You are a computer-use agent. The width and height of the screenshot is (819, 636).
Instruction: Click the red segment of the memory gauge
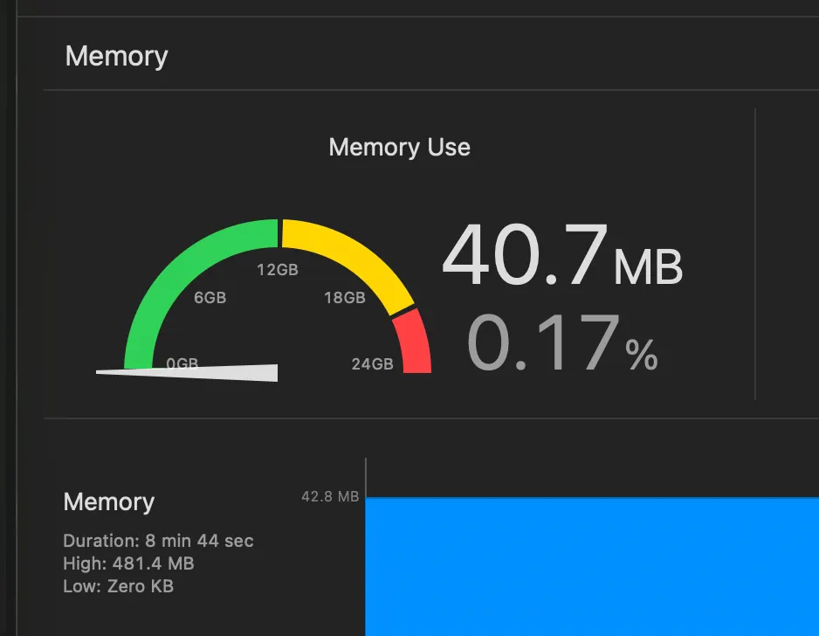(415, 342)
